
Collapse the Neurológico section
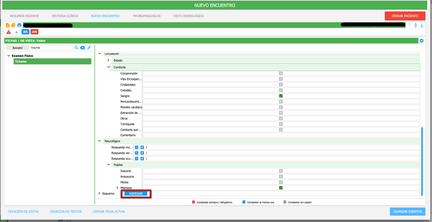tap(100, 141)
